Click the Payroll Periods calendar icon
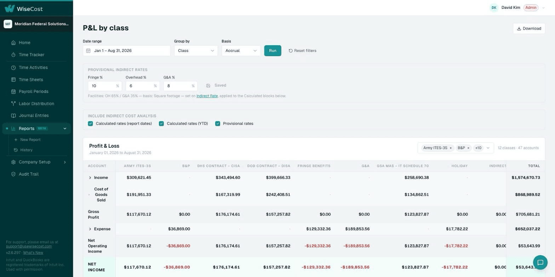 [x=13, y=92]
